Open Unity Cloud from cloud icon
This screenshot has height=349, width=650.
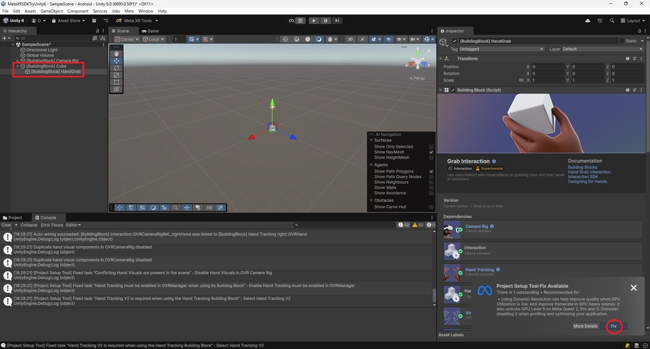(588, 21)
